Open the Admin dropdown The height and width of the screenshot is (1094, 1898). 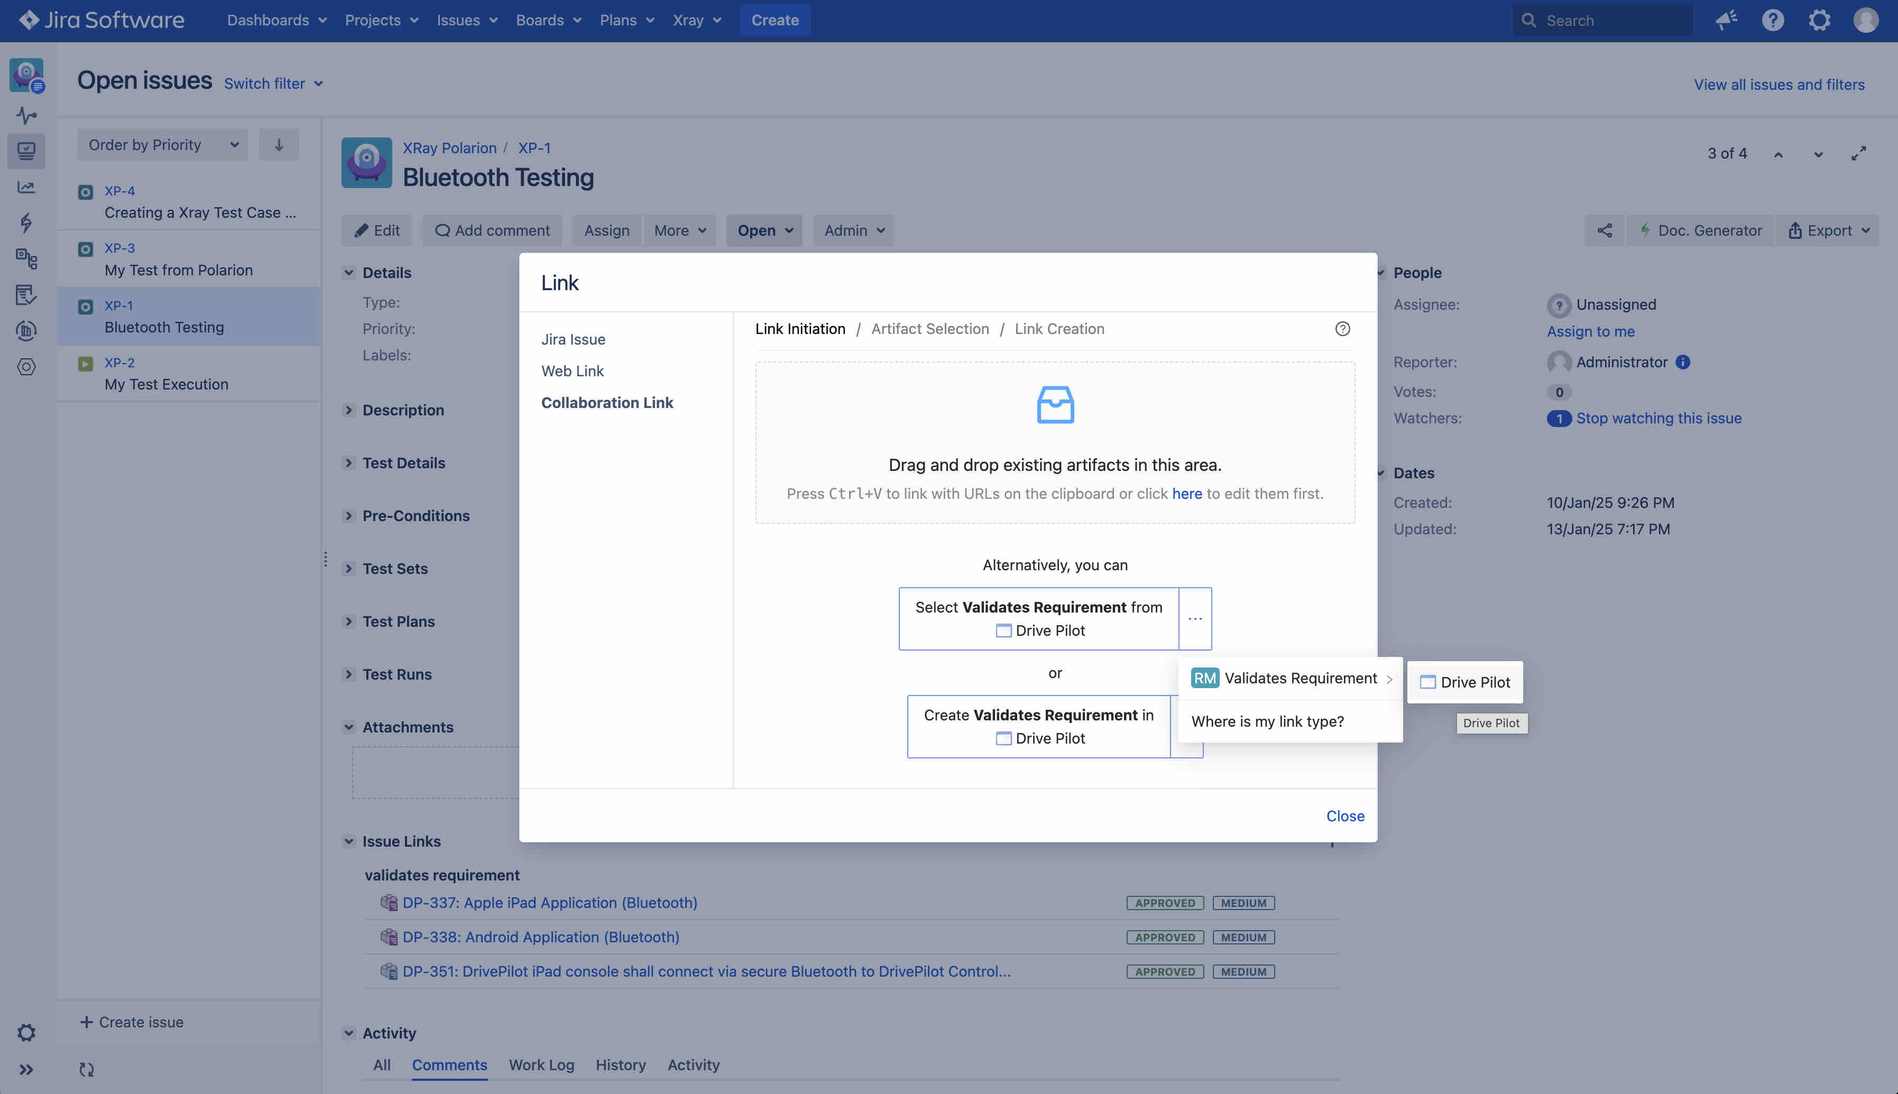click(x=854, y=230)
